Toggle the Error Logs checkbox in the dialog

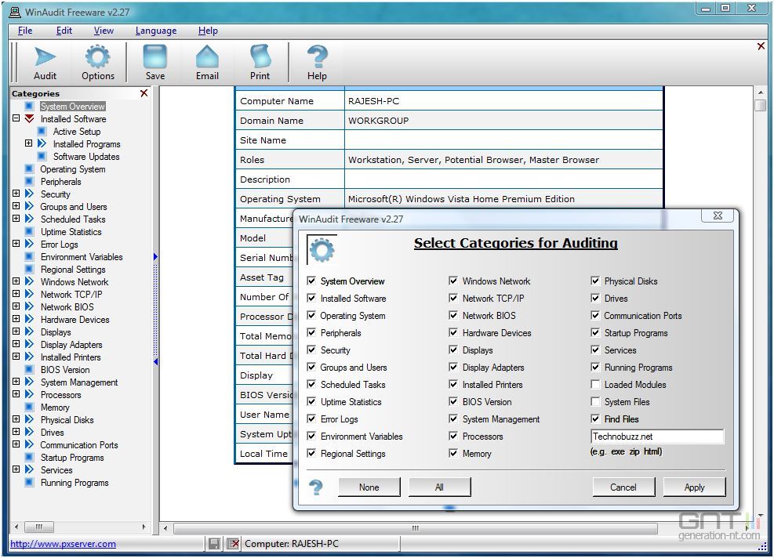coord(311,418)
